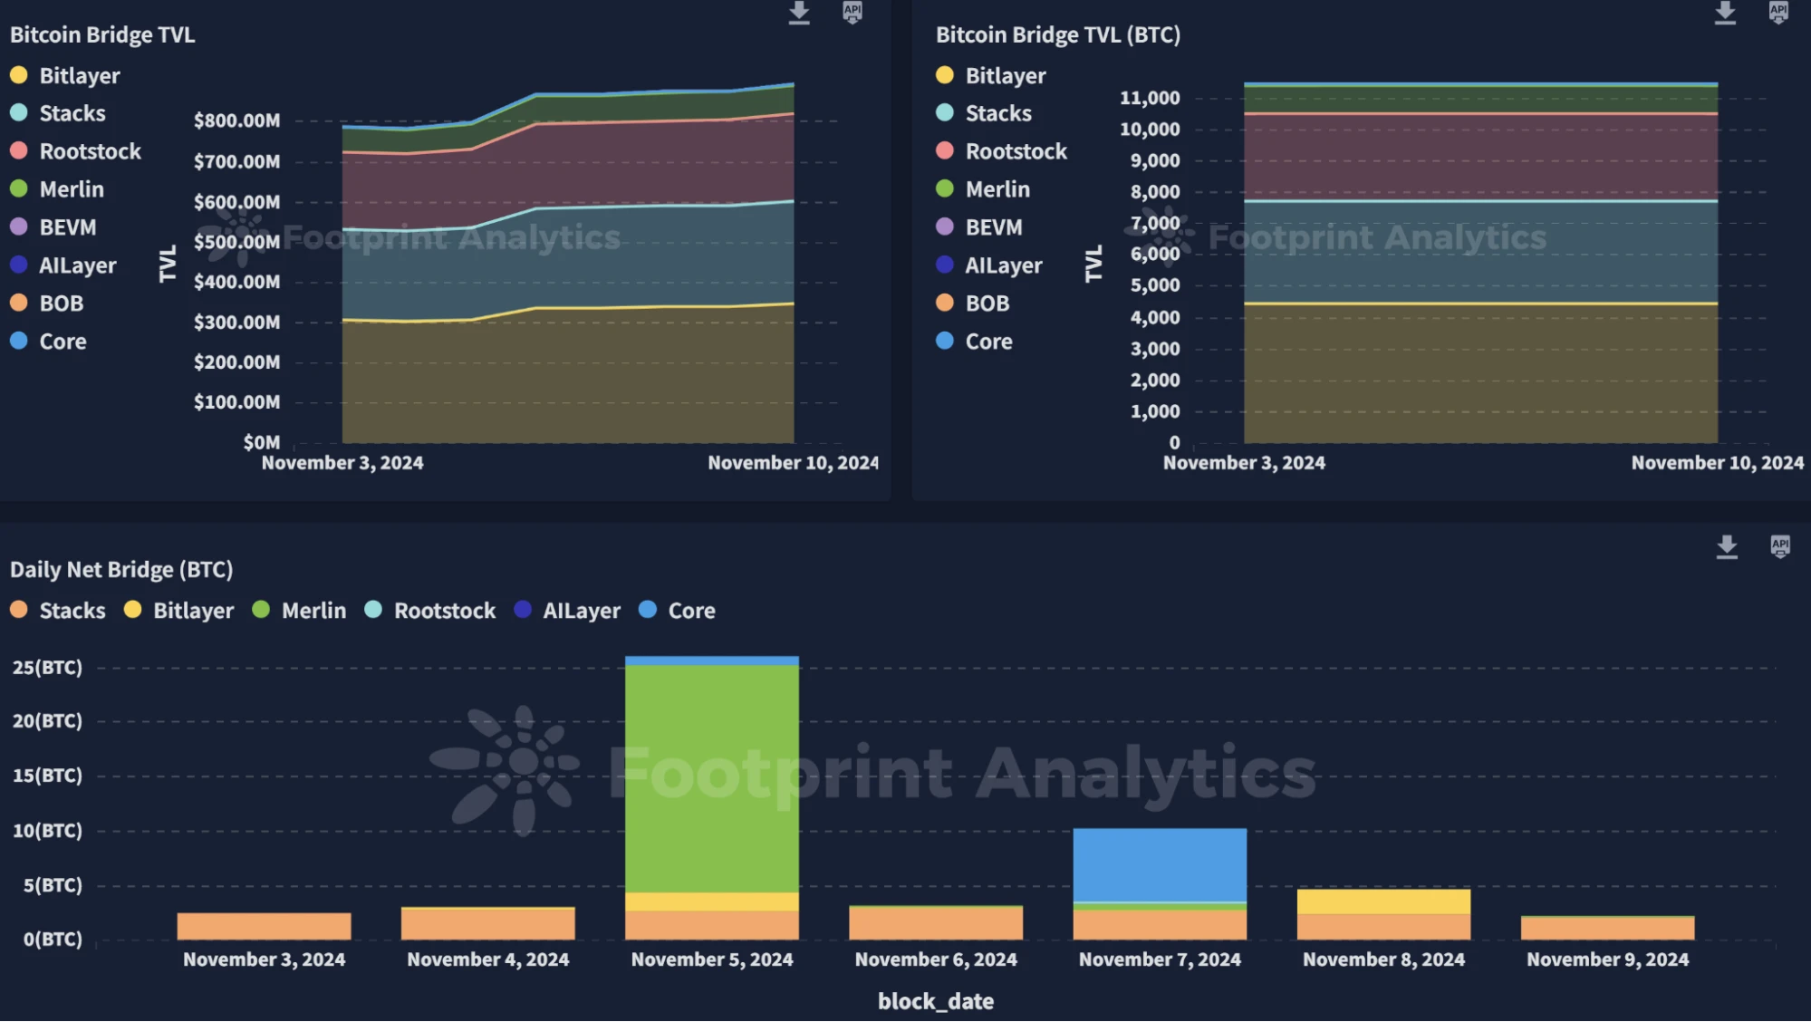Toggle Merlin legend in Bitcoin Bridge TVL
This screenshot has width=1811, height=1022.
[x=57, y=189]
